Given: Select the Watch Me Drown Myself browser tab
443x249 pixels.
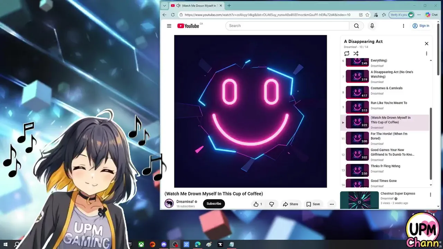Looking at the screenshot, I should [197, 6].
